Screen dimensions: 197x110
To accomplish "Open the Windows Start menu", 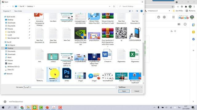I will (x=3, y=107).
